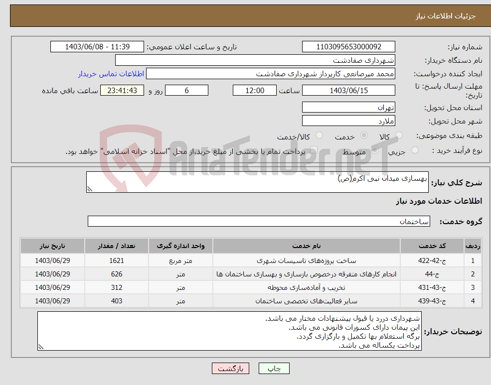Click the service group field ساختمان
This screenshot has height=385, width=491.
tap(259, 222)
